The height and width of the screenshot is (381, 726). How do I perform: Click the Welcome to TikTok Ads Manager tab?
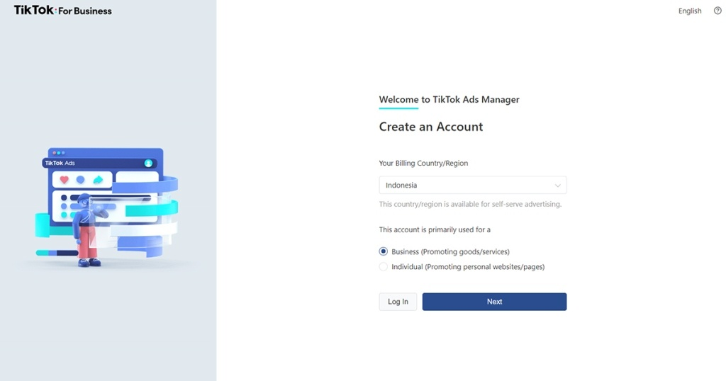pos(449,100)
